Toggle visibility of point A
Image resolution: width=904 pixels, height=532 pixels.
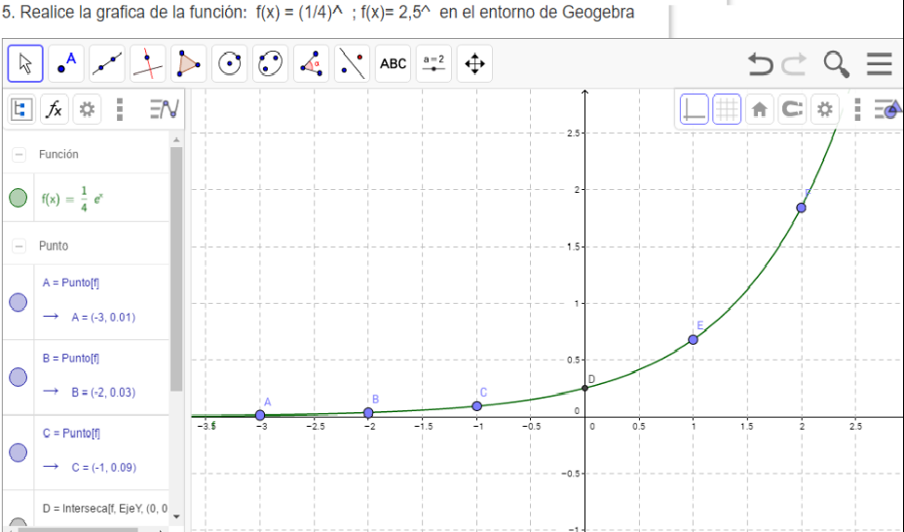tap(18, 302)
